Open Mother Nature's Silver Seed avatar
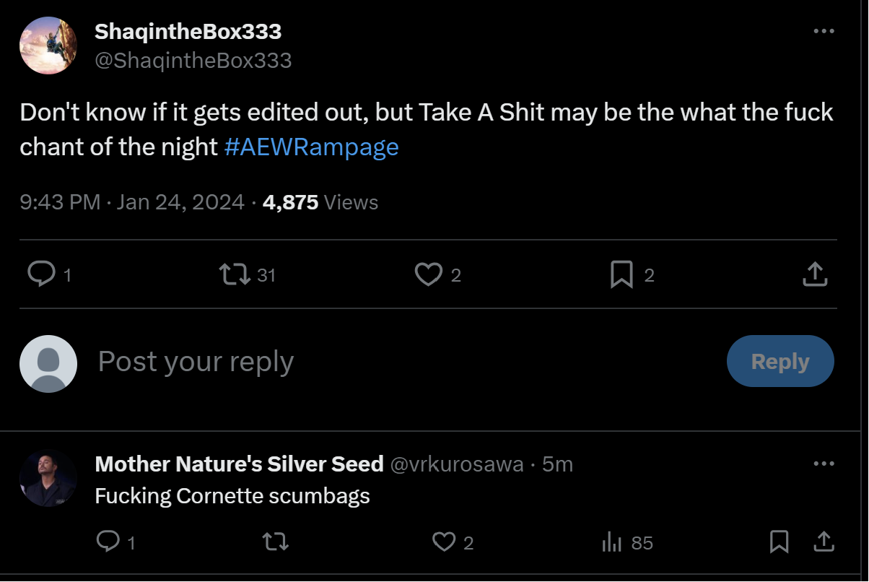Screen dimensions: 869x582 48,478
